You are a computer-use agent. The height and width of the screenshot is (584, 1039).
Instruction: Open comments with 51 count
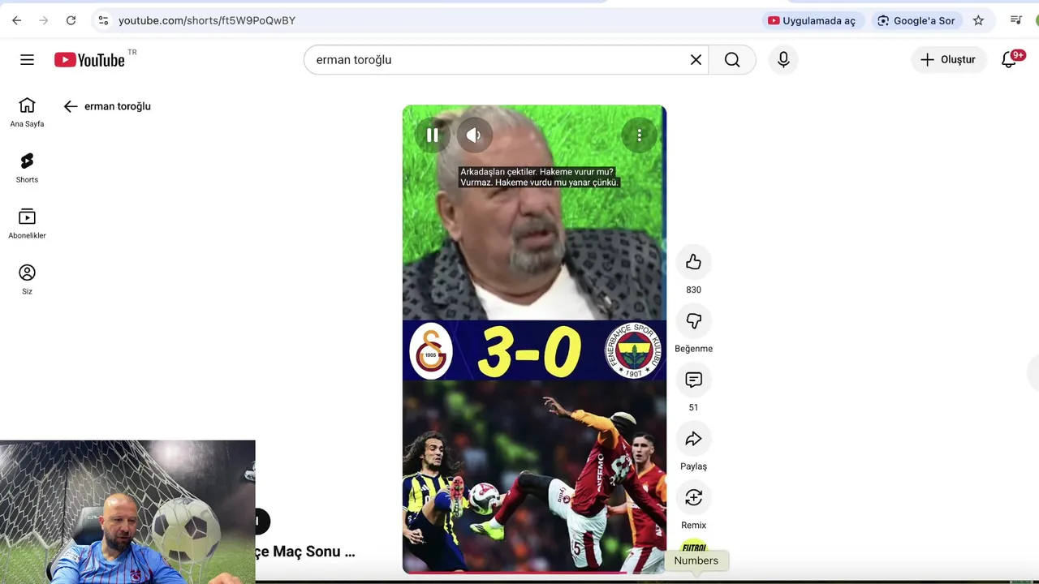pyautogui.click(x=693, y=380)
